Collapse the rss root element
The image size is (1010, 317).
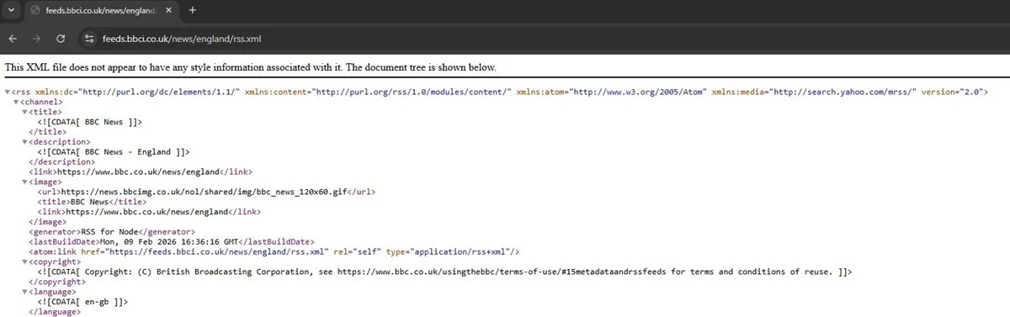click(x=8, y=92)
